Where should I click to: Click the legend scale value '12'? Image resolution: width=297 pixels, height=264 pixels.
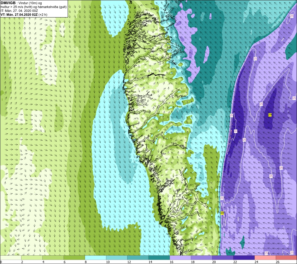(x=129, y=262)
